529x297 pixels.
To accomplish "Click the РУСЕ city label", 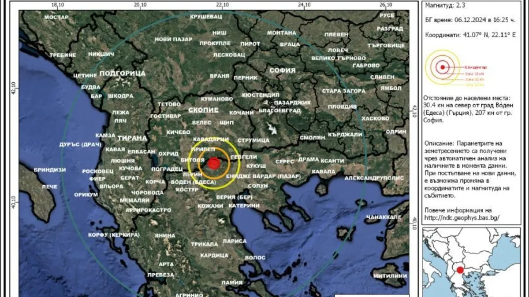I will tap(387, 15).
